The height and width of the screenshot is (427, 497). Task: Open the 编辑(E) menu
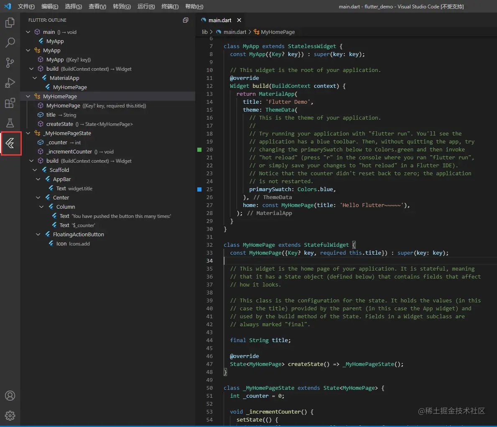[50, 6]
